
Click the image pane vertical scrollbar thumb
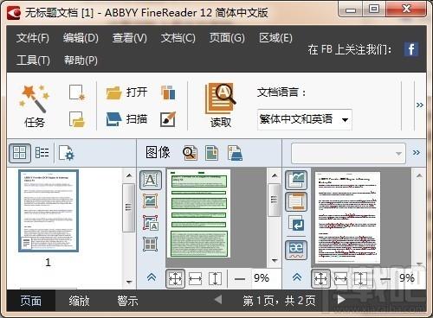click(274, 200)
